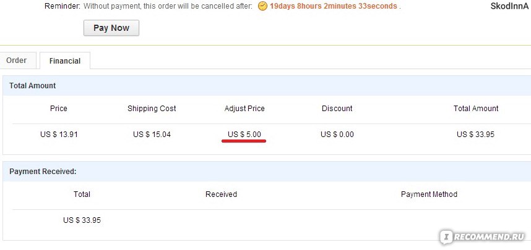The height and width of the screenshot is (250, 531).
Task: Click the Adjust Price column heading
Action: pyautogui.click(x=244, y=109)
